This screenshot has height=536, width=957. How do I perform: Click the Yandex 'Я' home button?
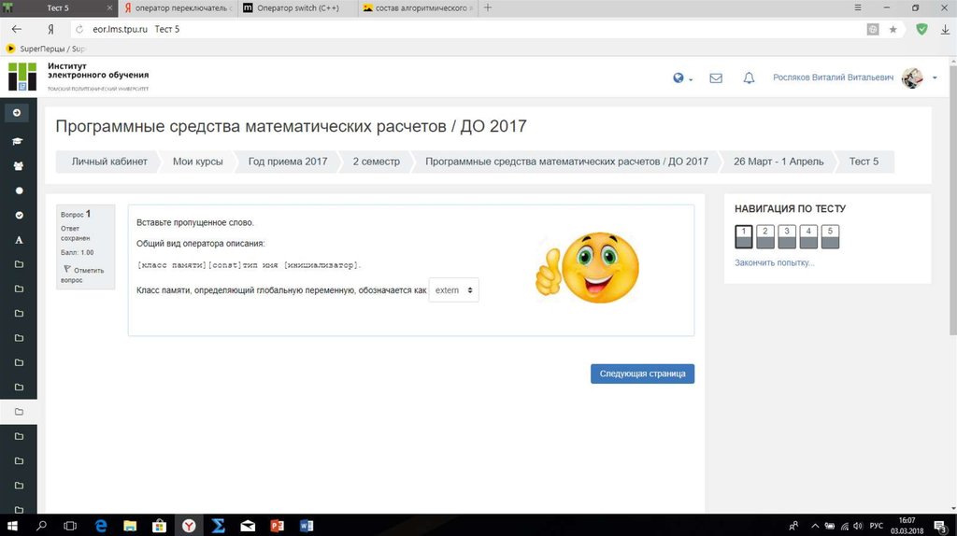click(50, 29)
